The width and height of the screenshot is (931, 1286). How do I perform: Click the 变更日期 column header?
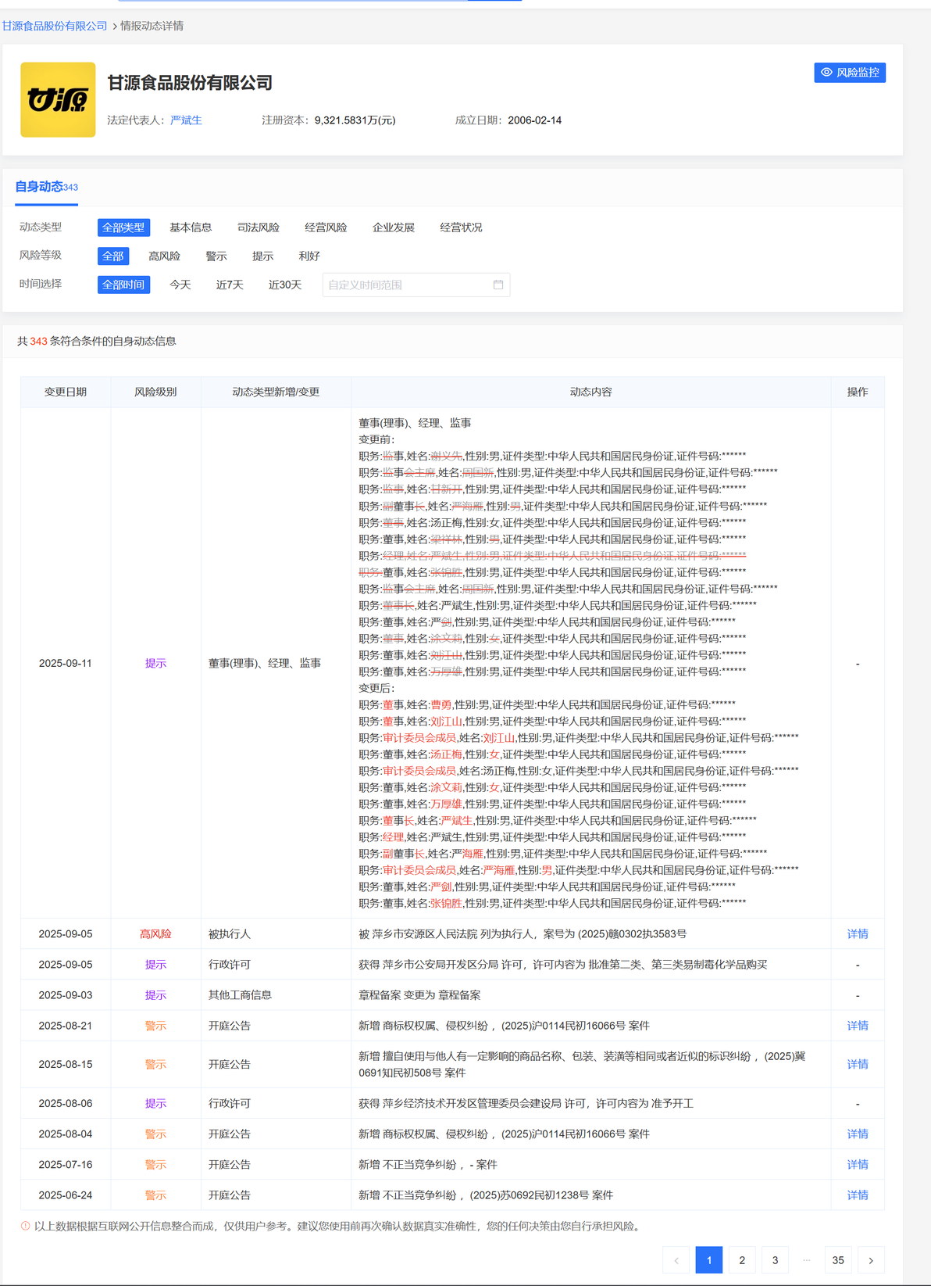point(66,392)
